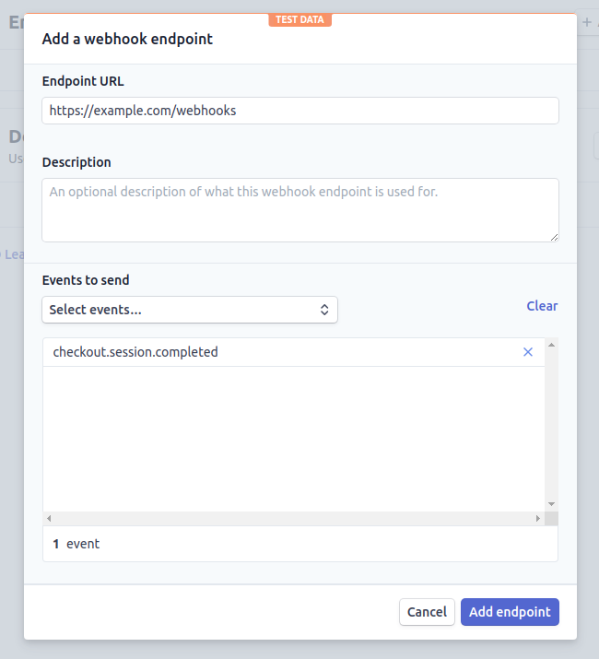Focus the Endpoint URL field
Viewport: 599px width, 659px height.
coord(299,111)
